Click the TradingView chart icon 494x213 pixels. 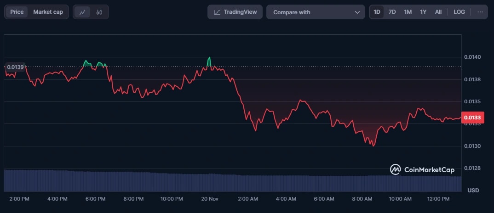pos(217,12)
